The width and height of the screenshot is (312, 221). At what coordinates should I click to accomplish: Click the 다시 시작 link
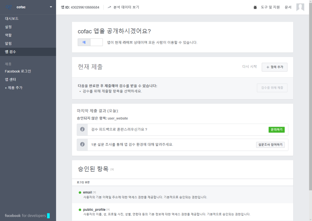point(249,67)
